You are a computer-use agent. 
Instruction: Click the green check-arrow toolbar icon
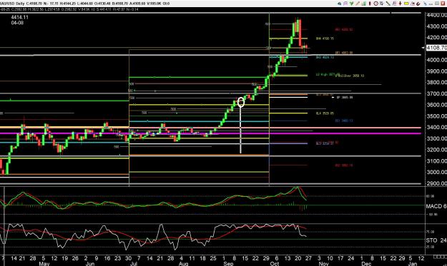[351, 4]
